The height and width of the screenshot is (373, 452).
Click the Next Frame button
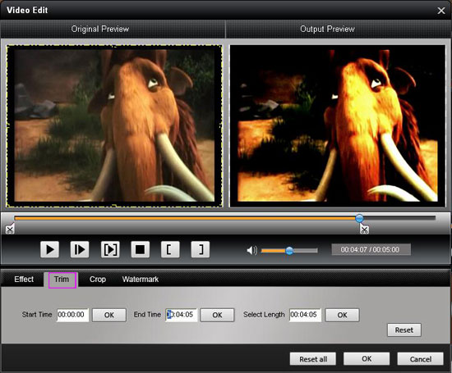point(80,249)
